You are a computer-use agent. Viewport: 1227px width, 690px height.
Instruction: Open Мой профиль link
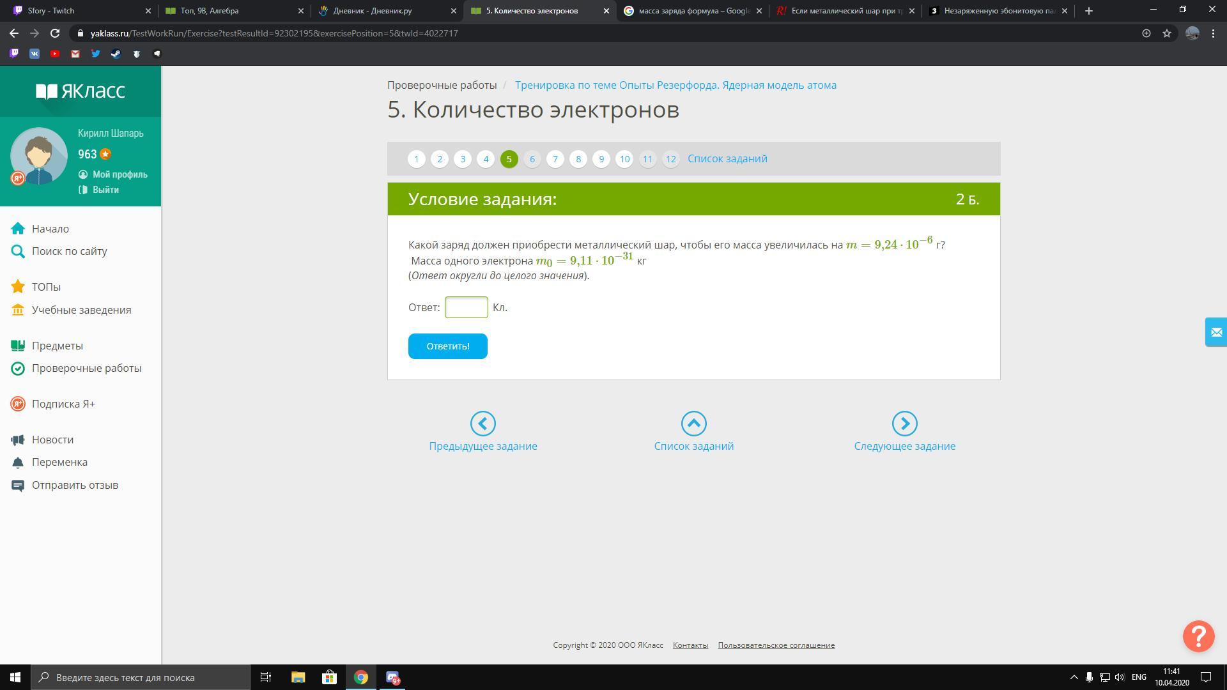tap(120, 174)
